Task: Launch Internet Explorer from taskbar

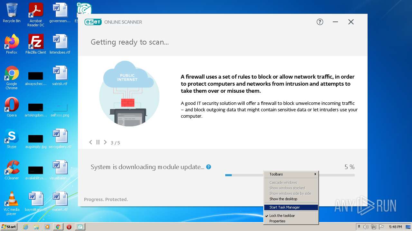Action: (25, 227)
